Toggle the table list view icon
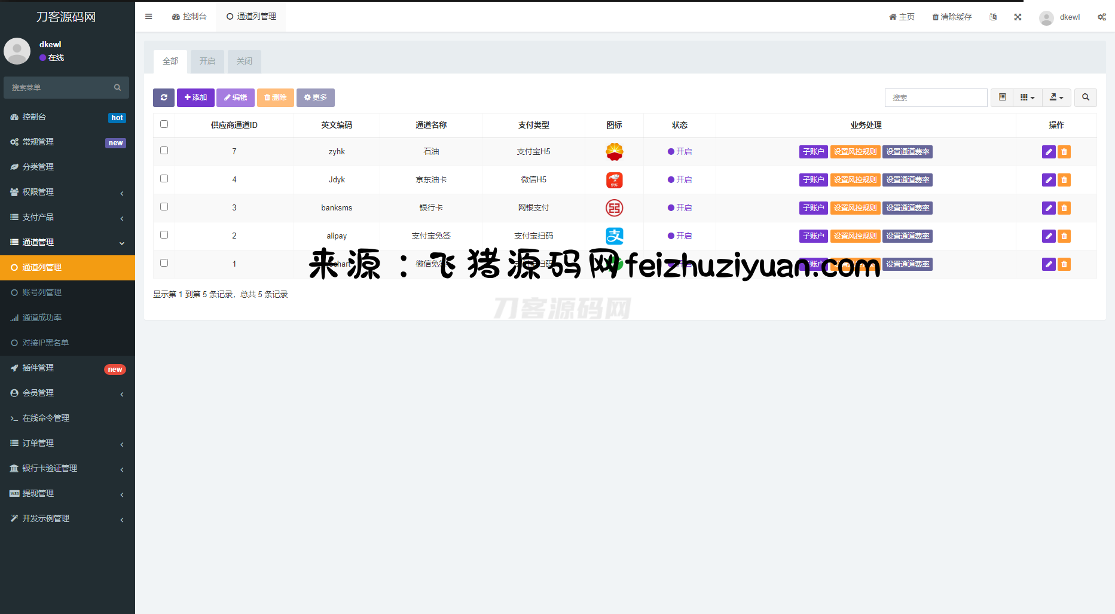 click(1002, 97)
